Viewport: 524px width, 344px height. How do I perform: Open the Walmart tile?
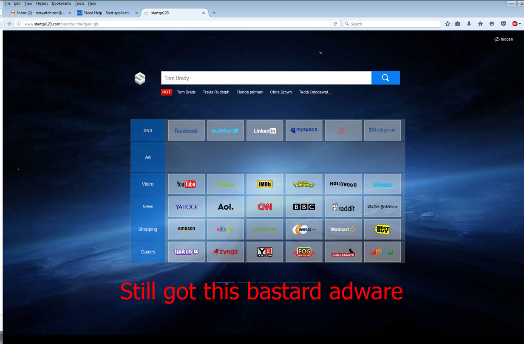(x=343, y=229)
